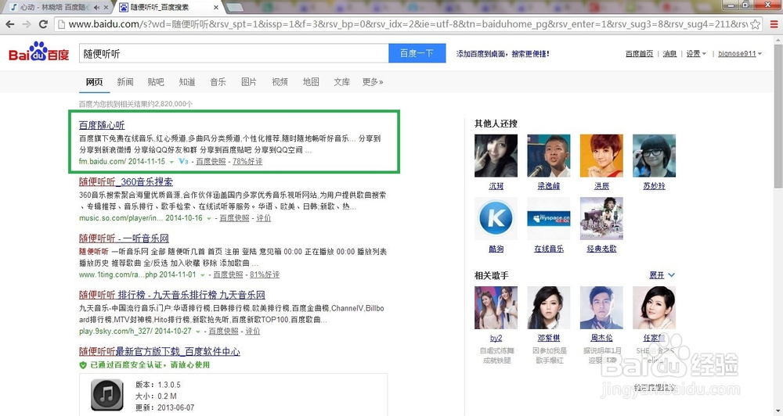Click the 81%好评 rating link

pyautogui.click(x=265, y=274)
